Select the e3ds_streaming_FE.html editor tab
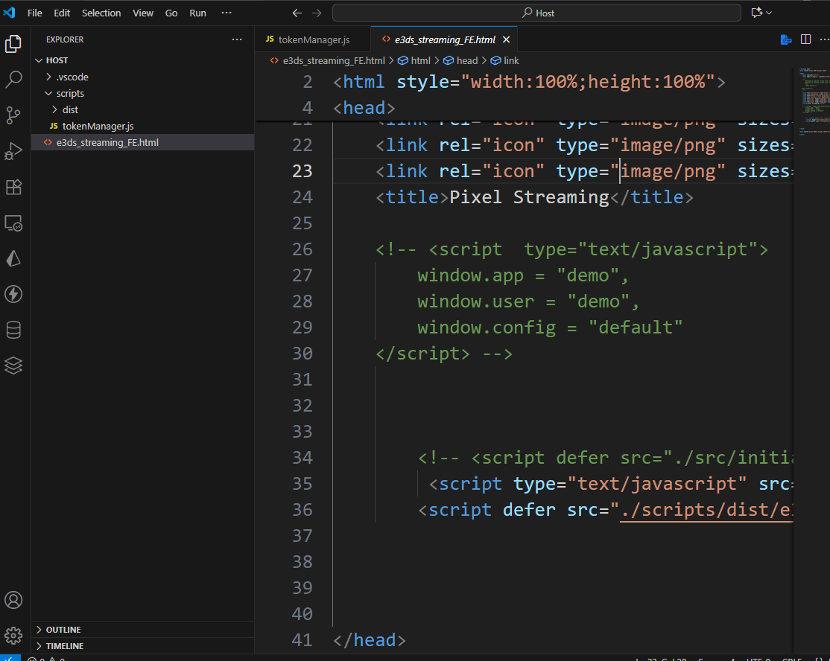This screenshot has width=830, height=661. pos(445,39)
